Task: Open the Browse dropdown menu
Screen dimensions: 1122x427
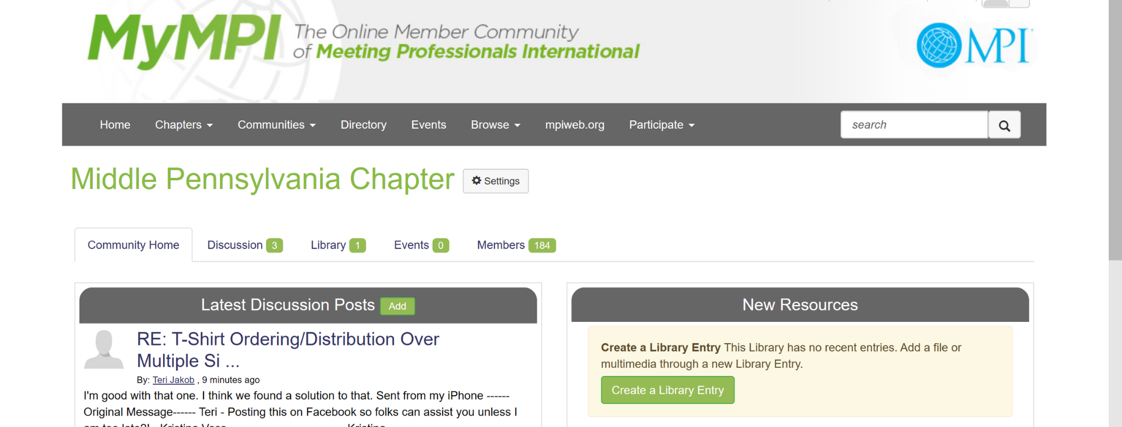Action: pyautogui.click(x=495, y=125)
